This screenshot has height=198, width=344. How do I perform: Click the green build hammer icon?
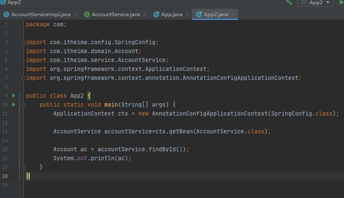point(289,3)
